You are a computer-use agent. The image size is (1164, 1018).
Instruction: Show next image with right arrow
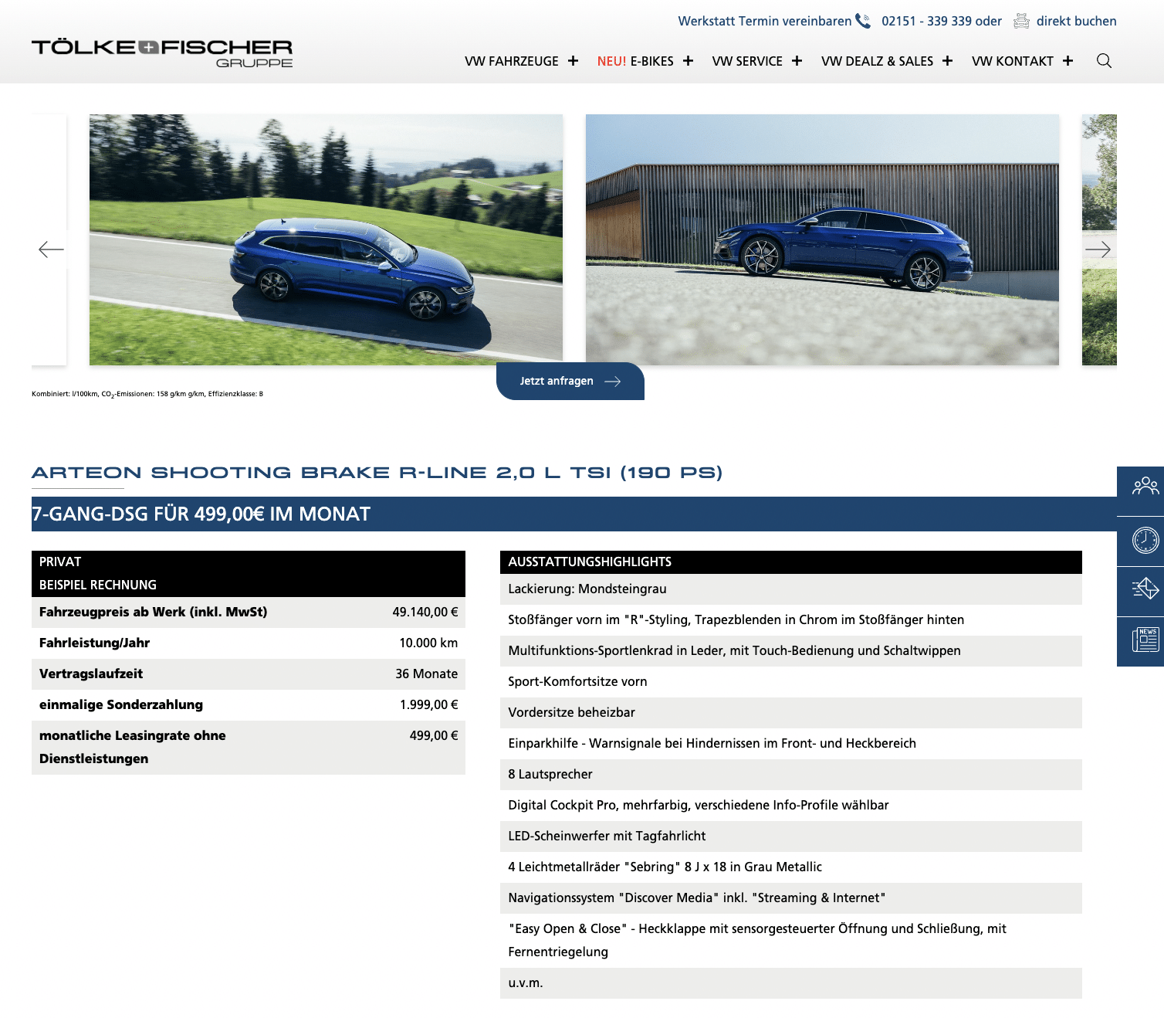point(1098,249)
